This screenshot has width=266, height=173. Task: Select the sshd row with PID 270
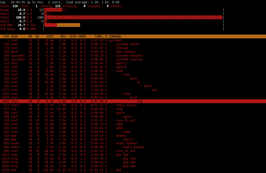point(133,71)
